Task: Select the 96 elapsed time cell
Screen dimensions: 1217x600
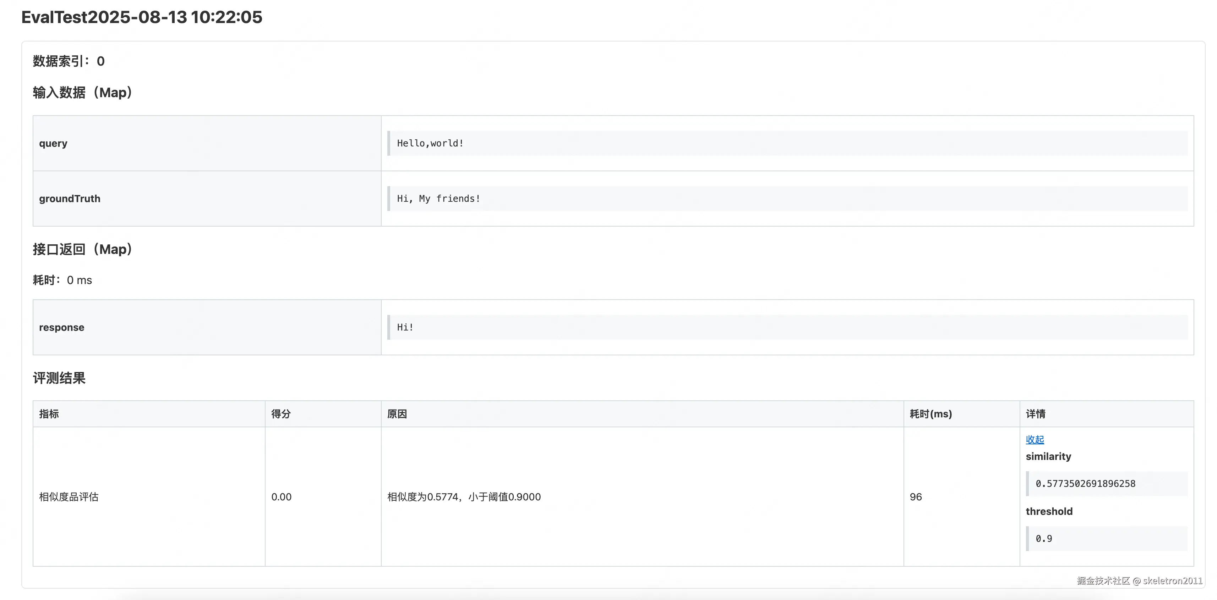Action: (962, 496)
